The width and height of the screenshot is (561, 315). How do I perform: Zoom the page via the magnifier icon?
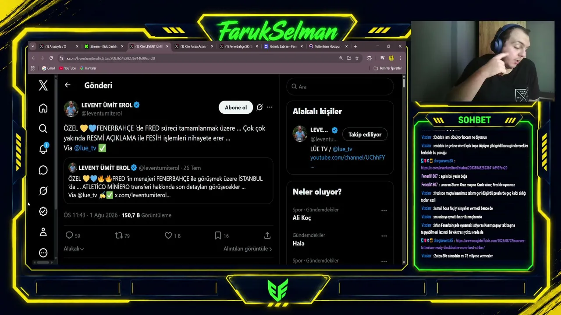click(341, 58)
